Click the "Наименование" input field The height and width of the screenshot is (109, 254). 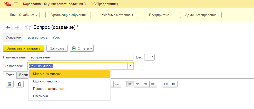(x=81, y=57)
